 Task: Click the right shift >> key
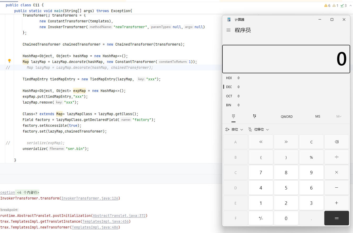coord(286,142)
